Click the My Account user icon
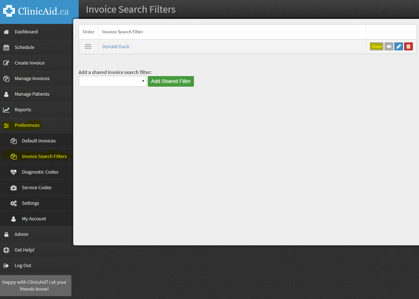The width and height of the screenshot is (419, 299). point(14,219)
